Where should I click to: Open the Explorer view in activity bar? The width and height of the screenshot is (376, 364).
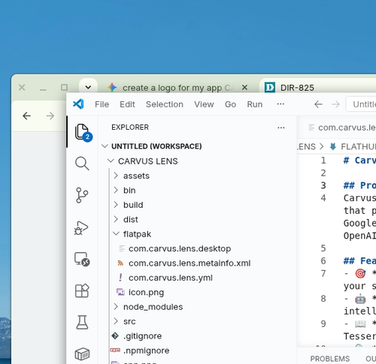tap(82, 131)
